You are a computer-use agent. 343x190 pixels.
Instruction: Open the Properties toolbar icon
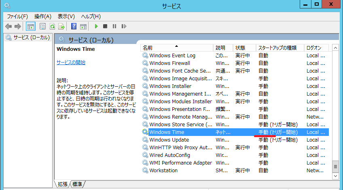coord(42,26)
